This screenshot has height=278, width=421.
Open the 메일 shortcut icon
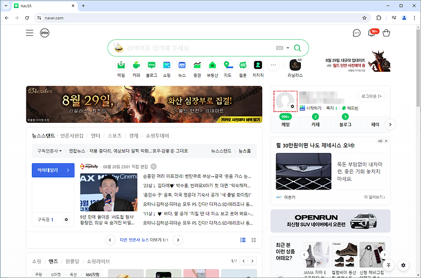[x=121, y=65]
